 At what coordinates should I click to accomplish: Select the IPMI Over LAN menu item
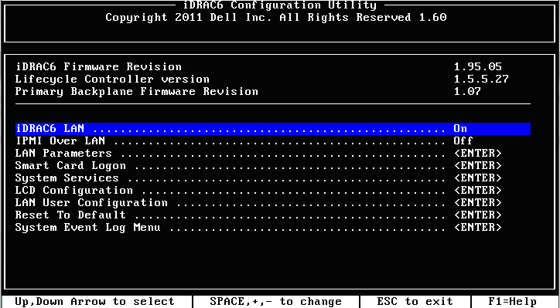click(60, 140)
